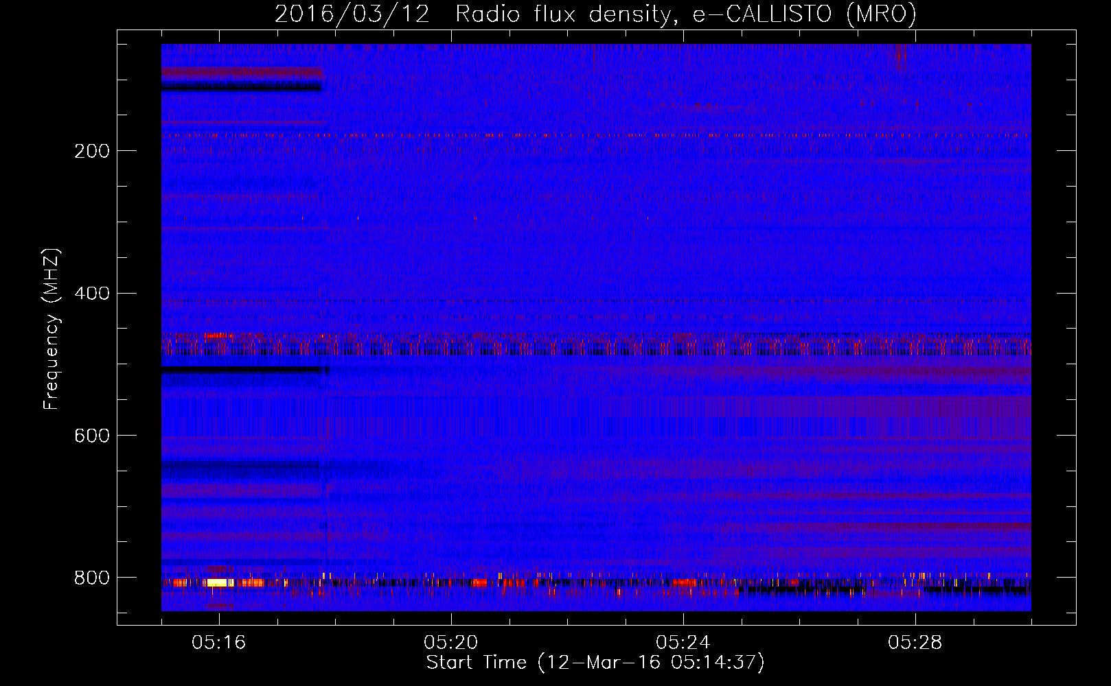Screen dimensions: 1111x686
Task: Click the 'Frequency (MHZ)' axis label
Action: click(x=51, y=329)
